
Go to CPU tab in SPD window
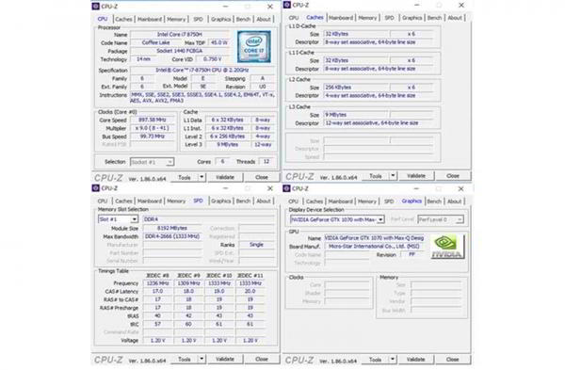(x=103, y=201)
